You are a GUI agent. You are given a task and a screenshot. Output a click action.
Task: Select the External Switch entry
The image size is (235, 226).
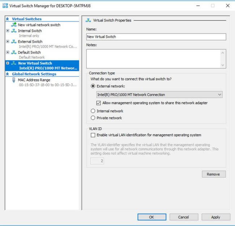(30, 42)
